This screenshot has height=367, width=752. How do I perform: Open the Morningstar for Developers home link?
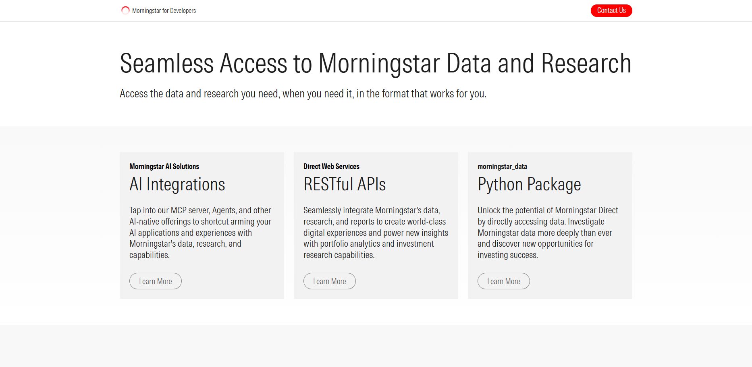tap(158, 10)
